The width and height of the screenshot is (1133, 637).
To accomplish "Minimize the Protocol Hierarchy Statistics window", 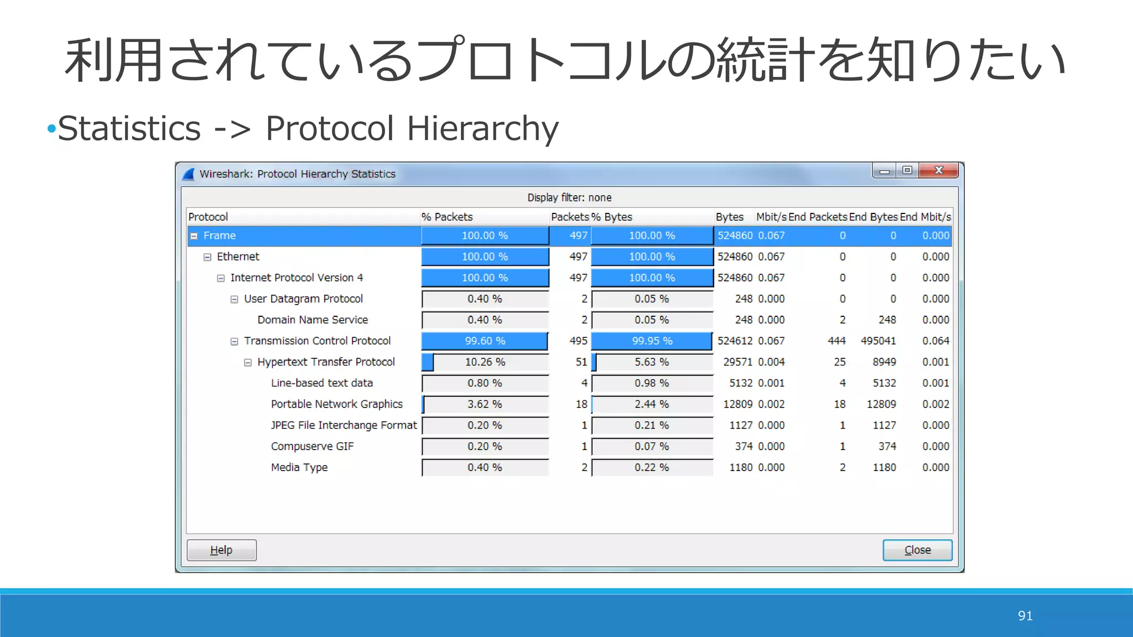I will [885, 171].
